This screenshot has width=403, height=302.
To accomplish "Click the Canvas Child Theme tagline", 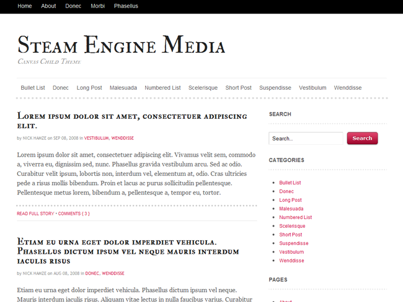I will (49, 62).
